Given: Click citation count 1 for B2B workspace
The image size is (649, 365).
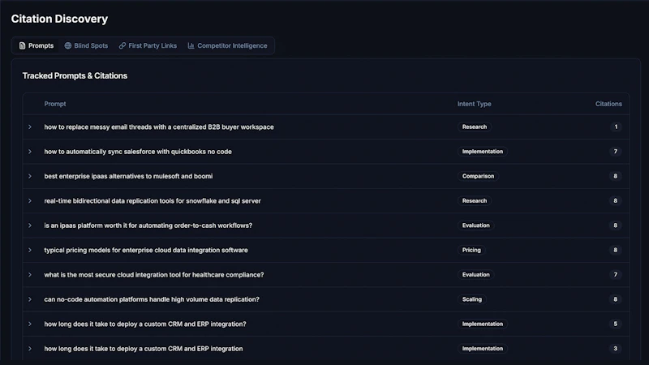Looking at the screenshot, I should click(x=616, y=127).
